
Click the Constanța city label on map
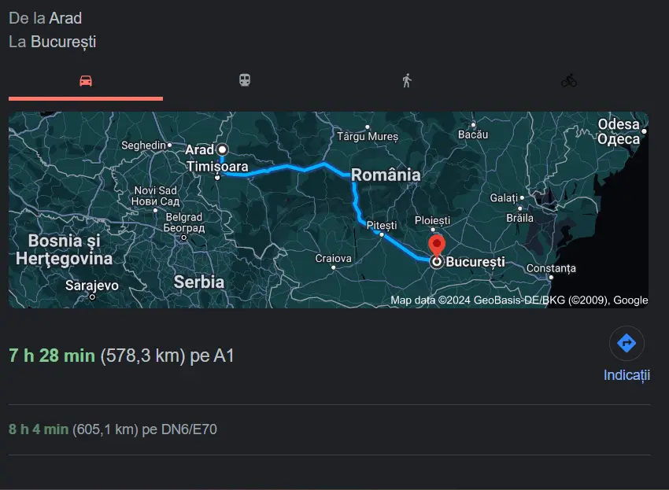tap(551, 268)
